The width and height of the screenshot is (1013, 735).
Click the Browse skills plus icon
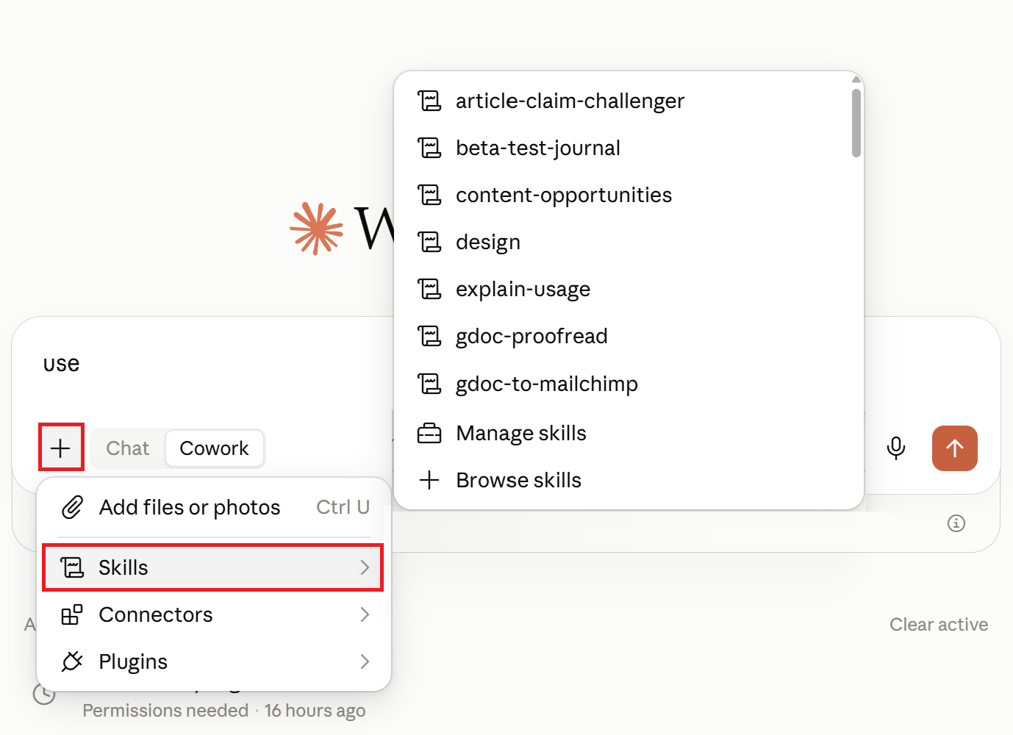point(429,480)
